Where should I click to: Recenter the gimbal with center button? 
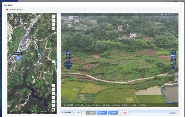(x=68, y=65)
